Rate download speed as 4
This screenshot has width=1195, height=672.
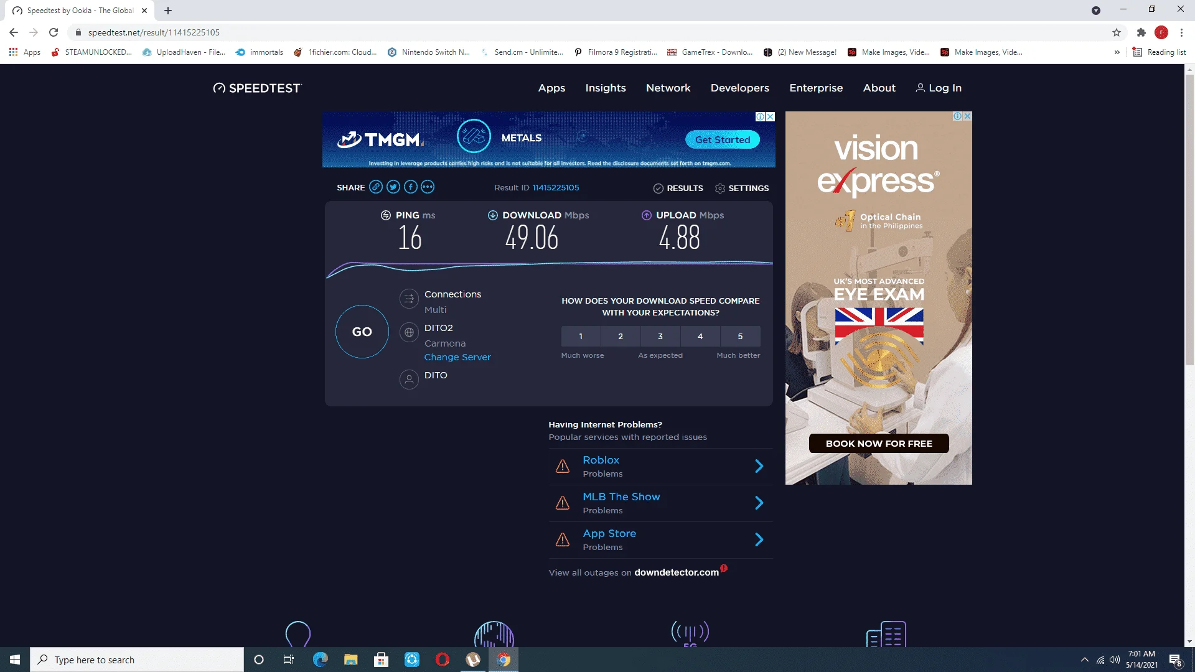coord(700,336)
